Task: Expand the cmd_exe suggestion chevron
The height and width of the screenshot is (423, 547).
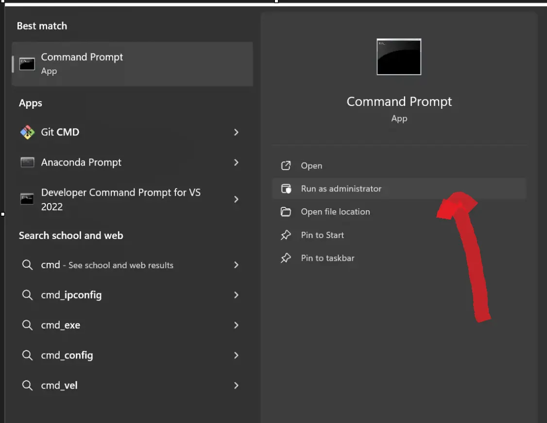Action: (x=236, y=325)
